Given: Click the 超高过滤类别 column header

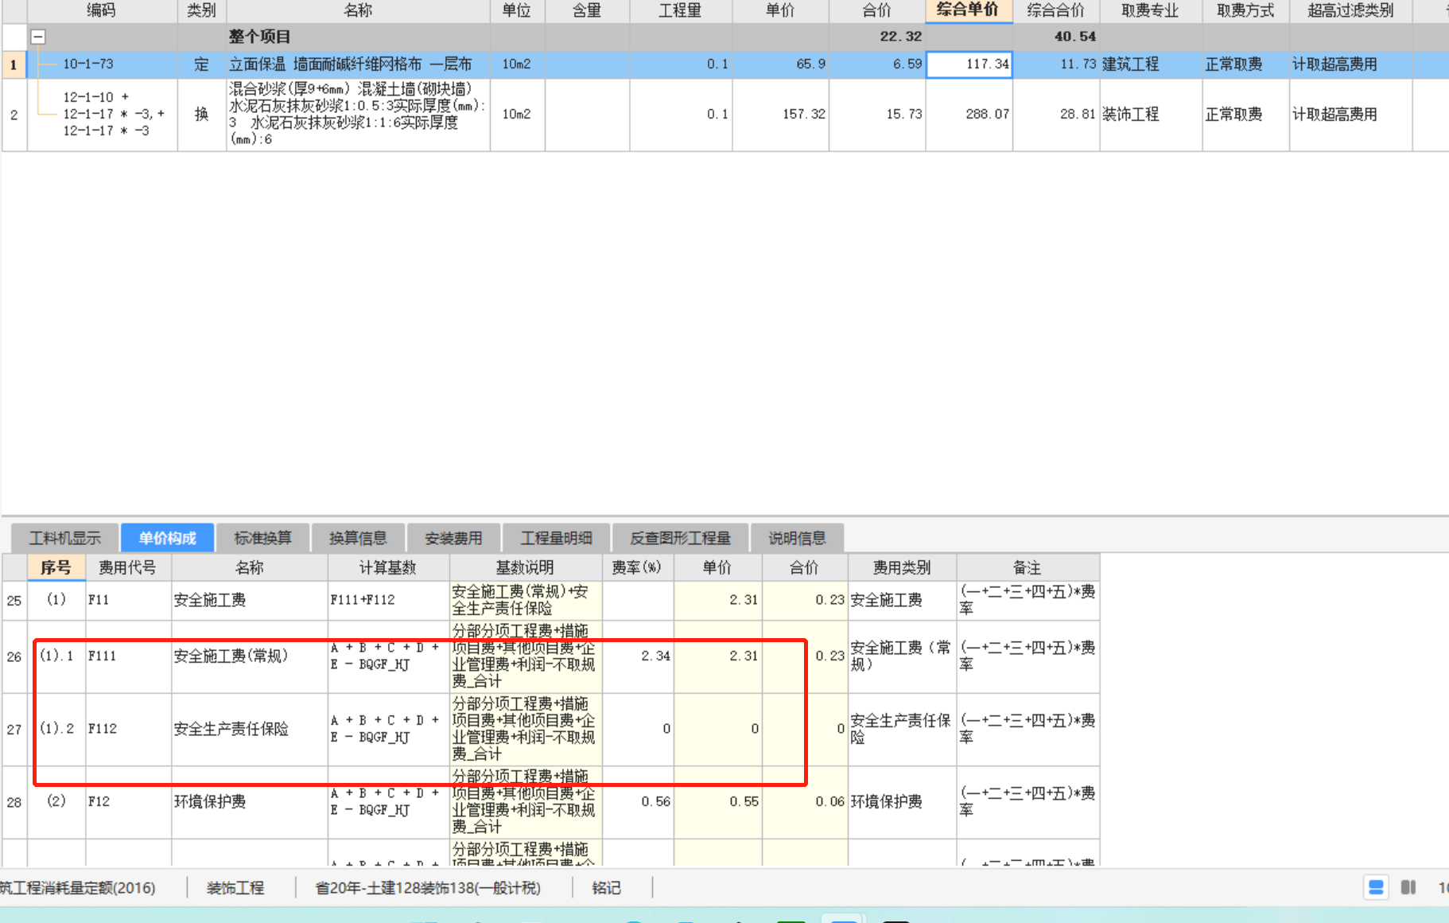Looking at the screenshot, I should click(x=1350, y=10).
